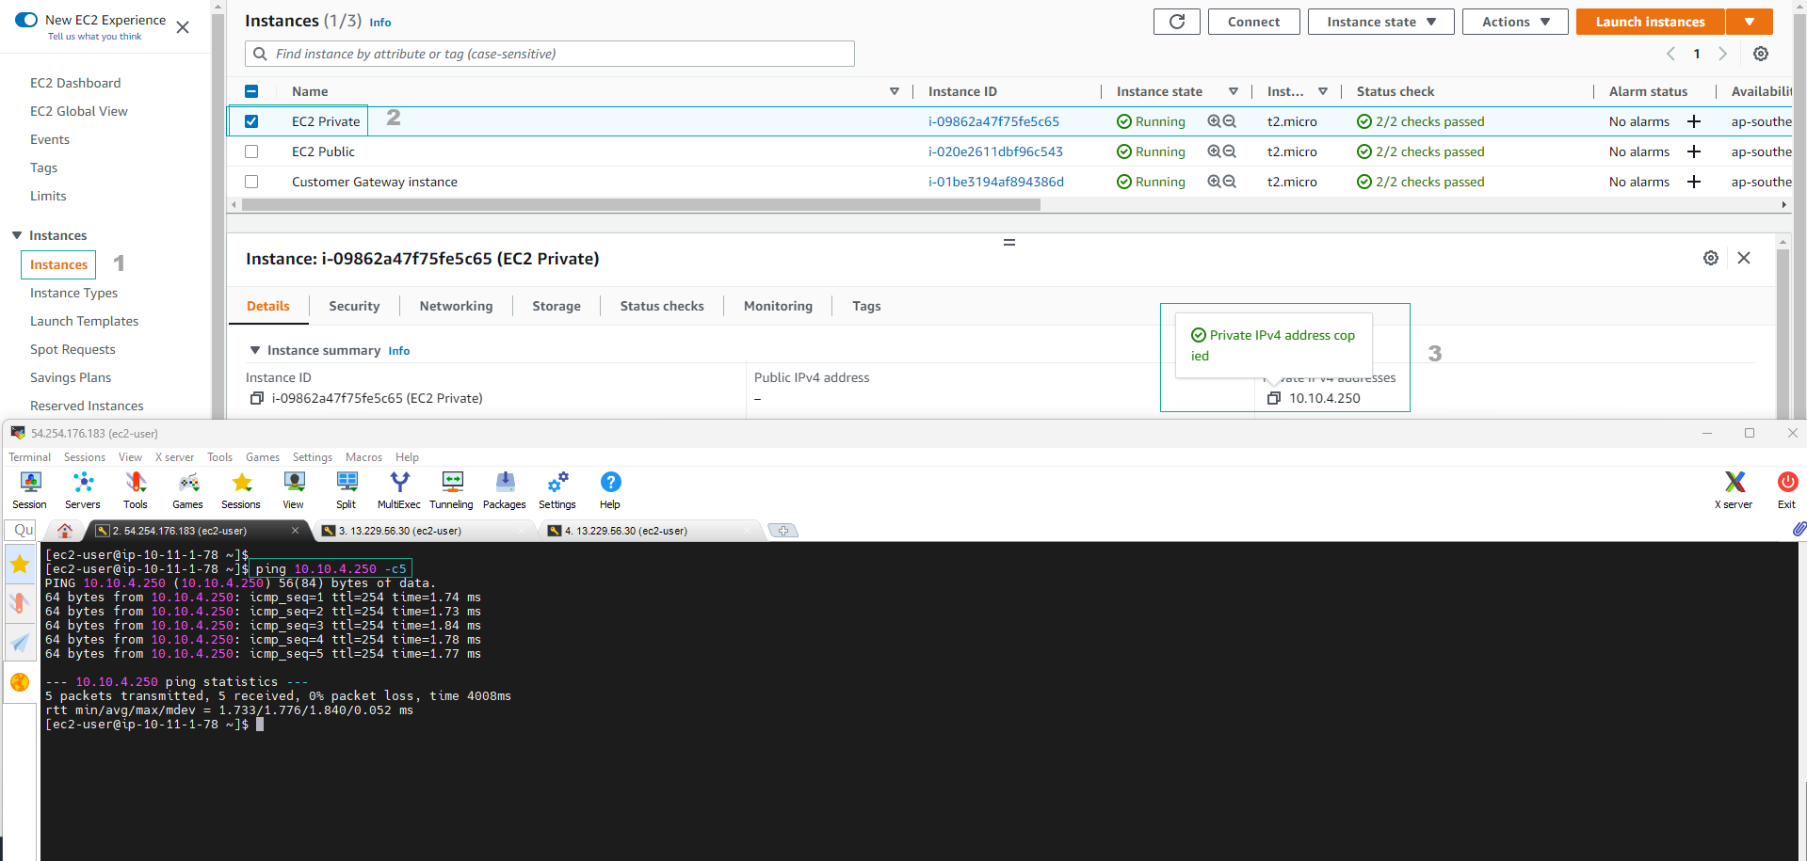Switch to Storage tab
This screenshot has height=861, width=1807.
(x=557, y=306)
